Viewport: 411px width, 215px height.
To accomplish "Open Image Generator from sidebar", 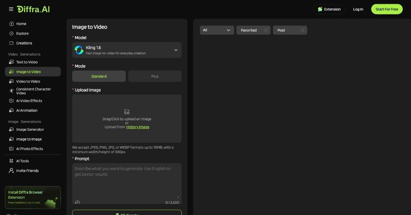I will pyautogui.click(x=30, y=129).
